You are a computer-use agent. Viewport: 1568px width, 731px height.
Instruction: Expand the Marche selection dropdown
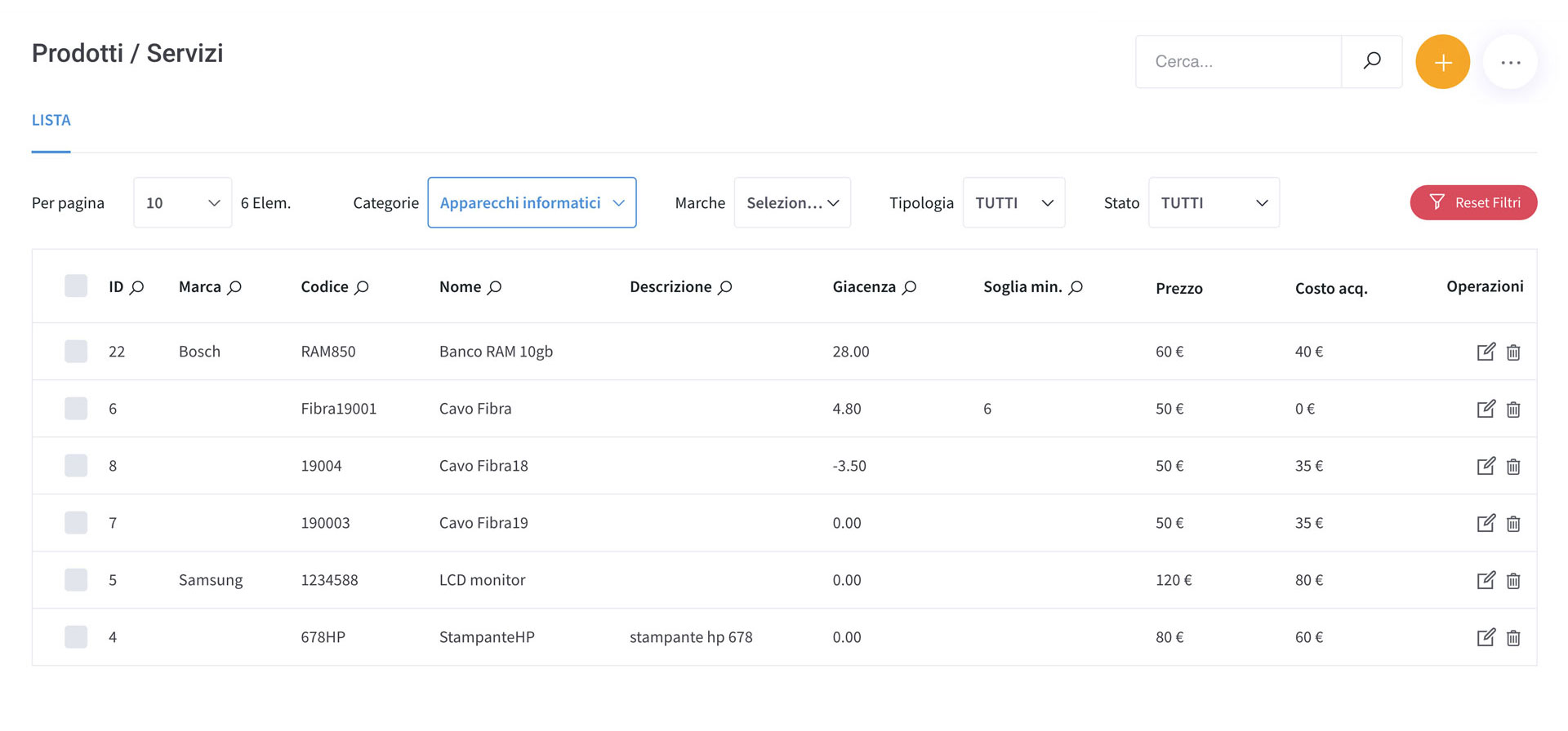tap(792, 202)
